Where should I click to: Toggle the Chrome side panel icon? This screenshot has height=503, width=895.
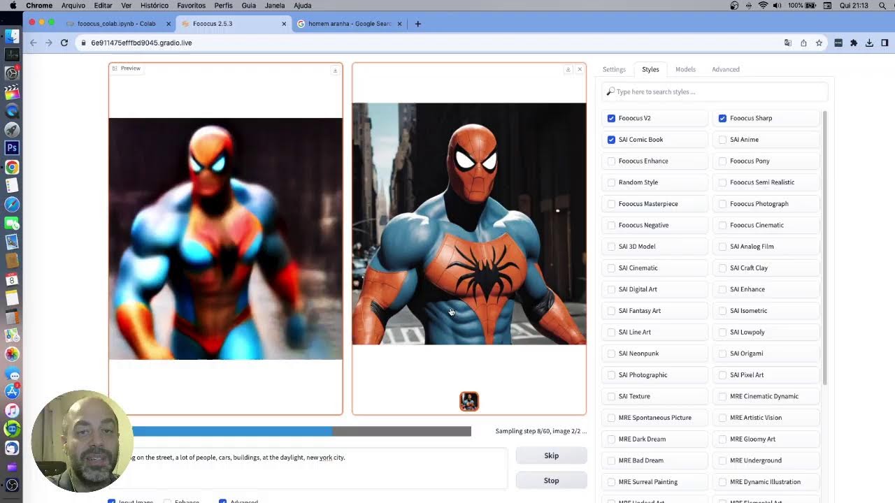pos(885,43)
